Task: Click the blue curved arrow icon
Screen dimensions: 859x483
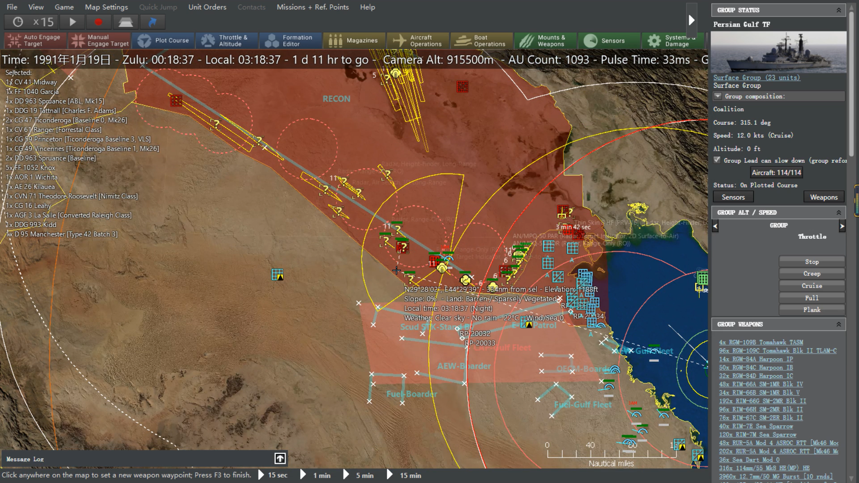Action: pyautogui.click(x=152, y=22)
